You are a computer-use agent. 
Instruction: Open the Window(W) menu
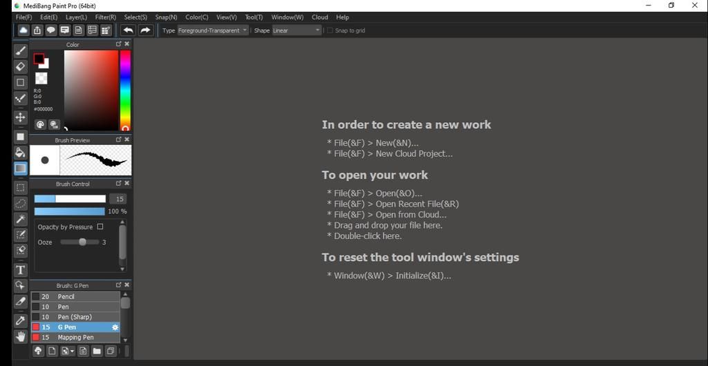coord(287,17)
